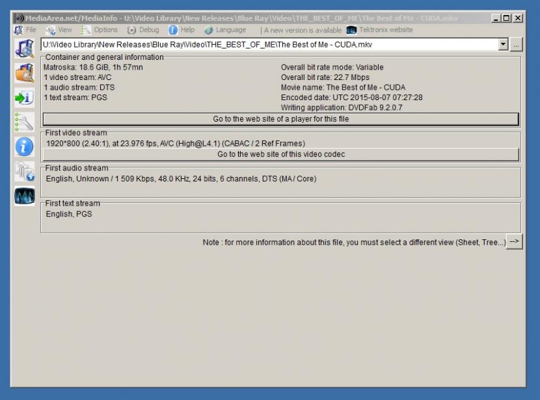The width and height of the screenshot is (540, 400).
Task: Click the browse '...' button next to path
Action: [x=516, y=45]
